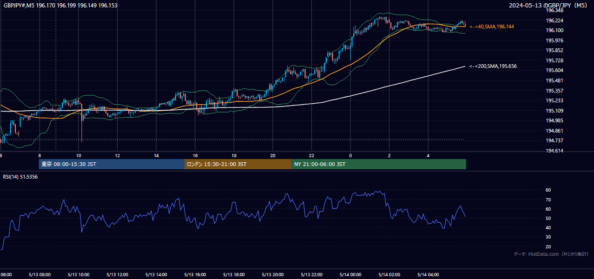Screen dimensions: 594x279
Task: Click price axis label 195.109
Action: (x=554, y=111)
